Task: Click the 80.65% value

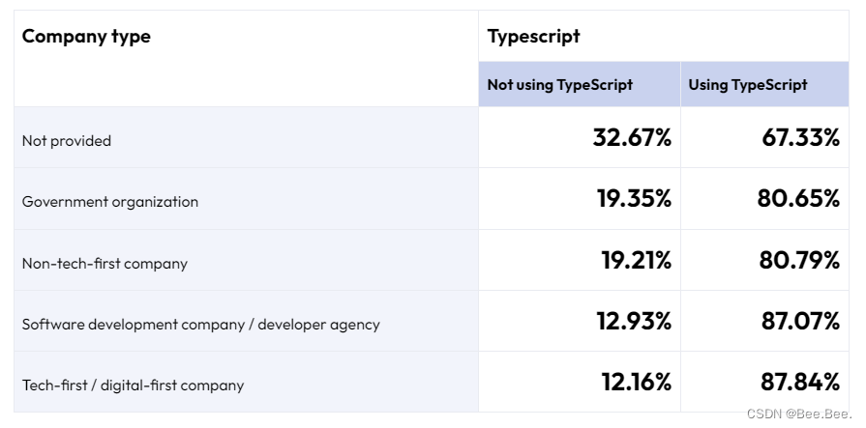Action: [798, 199]
